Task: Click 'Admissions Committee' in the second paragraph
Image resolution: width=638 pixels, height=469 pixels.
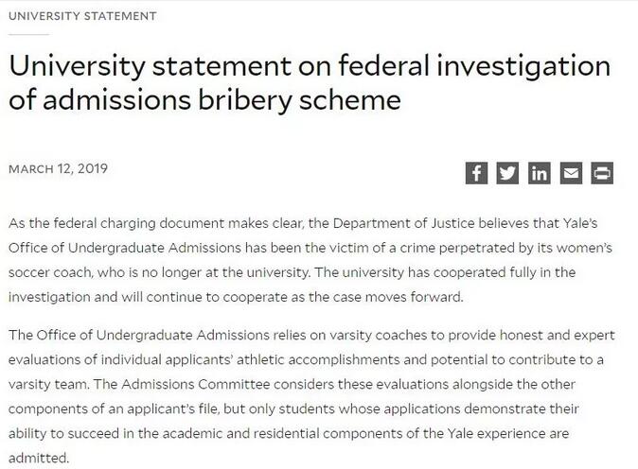Action: coord(195,384)
